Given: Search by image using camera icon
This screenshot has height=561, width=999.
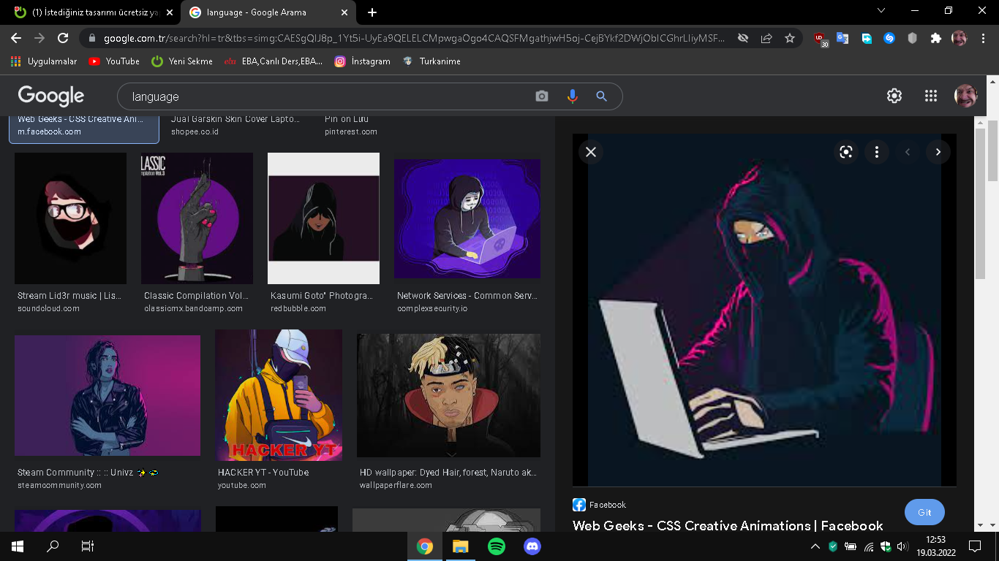Looking at the screenshot, I should click(542, 96).
